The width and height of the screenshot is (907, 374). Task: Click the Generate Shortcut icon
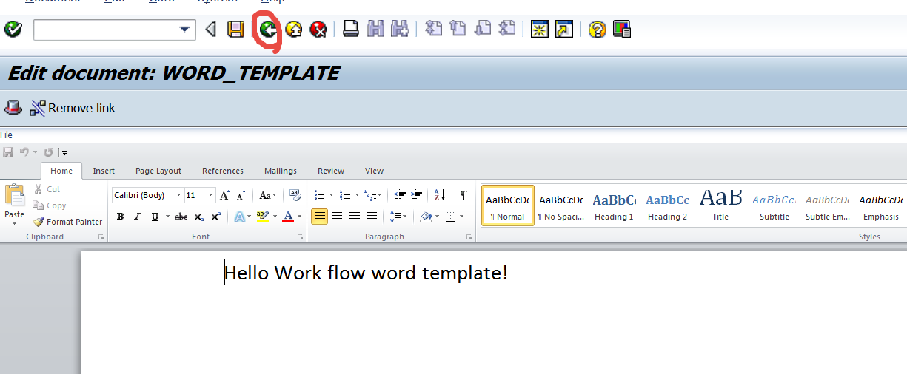564,30
